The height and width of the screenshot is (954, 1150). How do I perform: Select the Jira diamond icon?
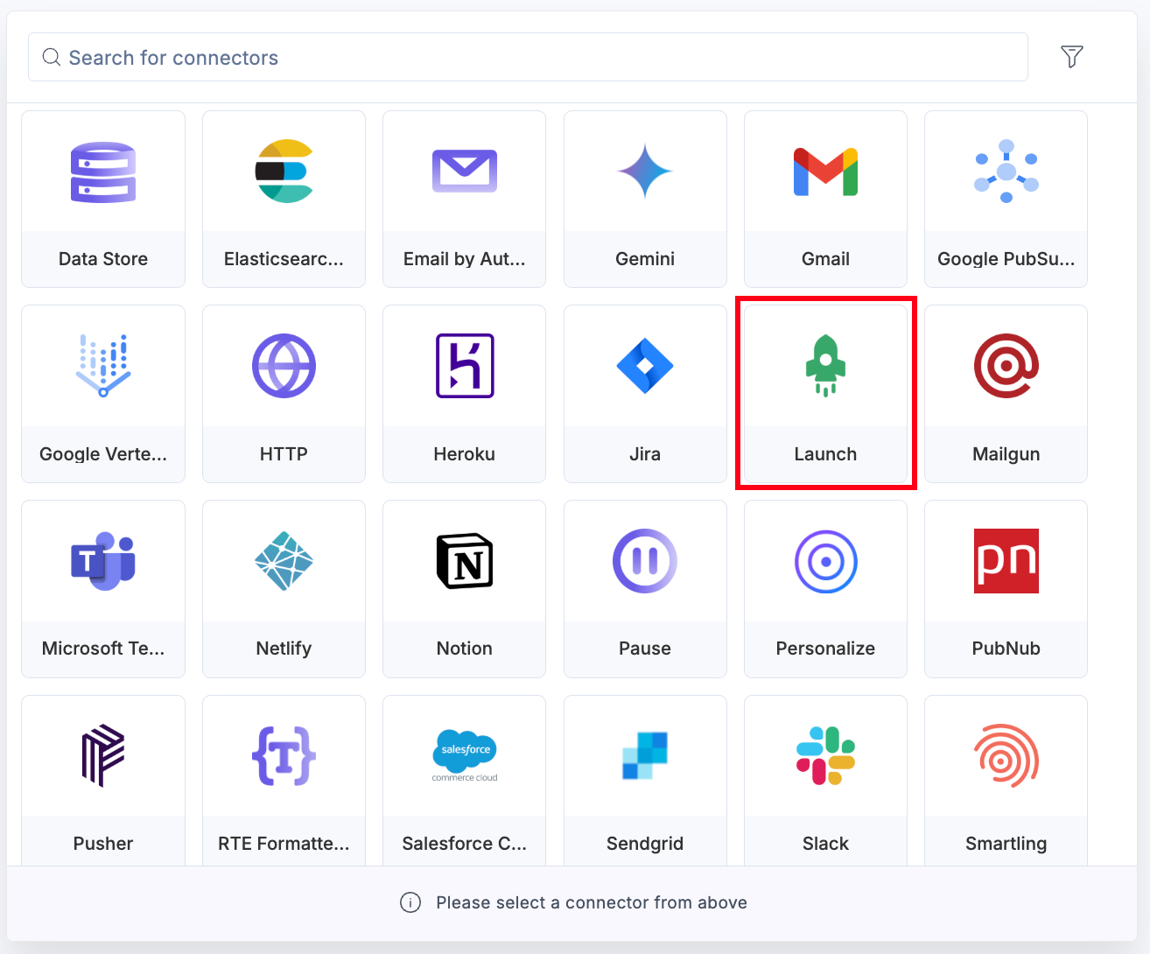[x=645, y=366]
